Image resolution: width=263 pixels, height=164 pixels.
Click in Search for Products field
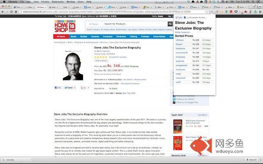coord(135,24)
